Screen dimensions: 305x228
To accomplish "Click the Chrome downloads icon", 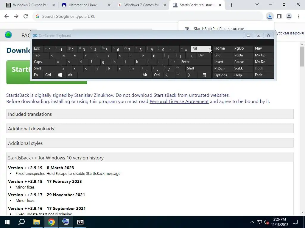I will [x=270, y=16].
